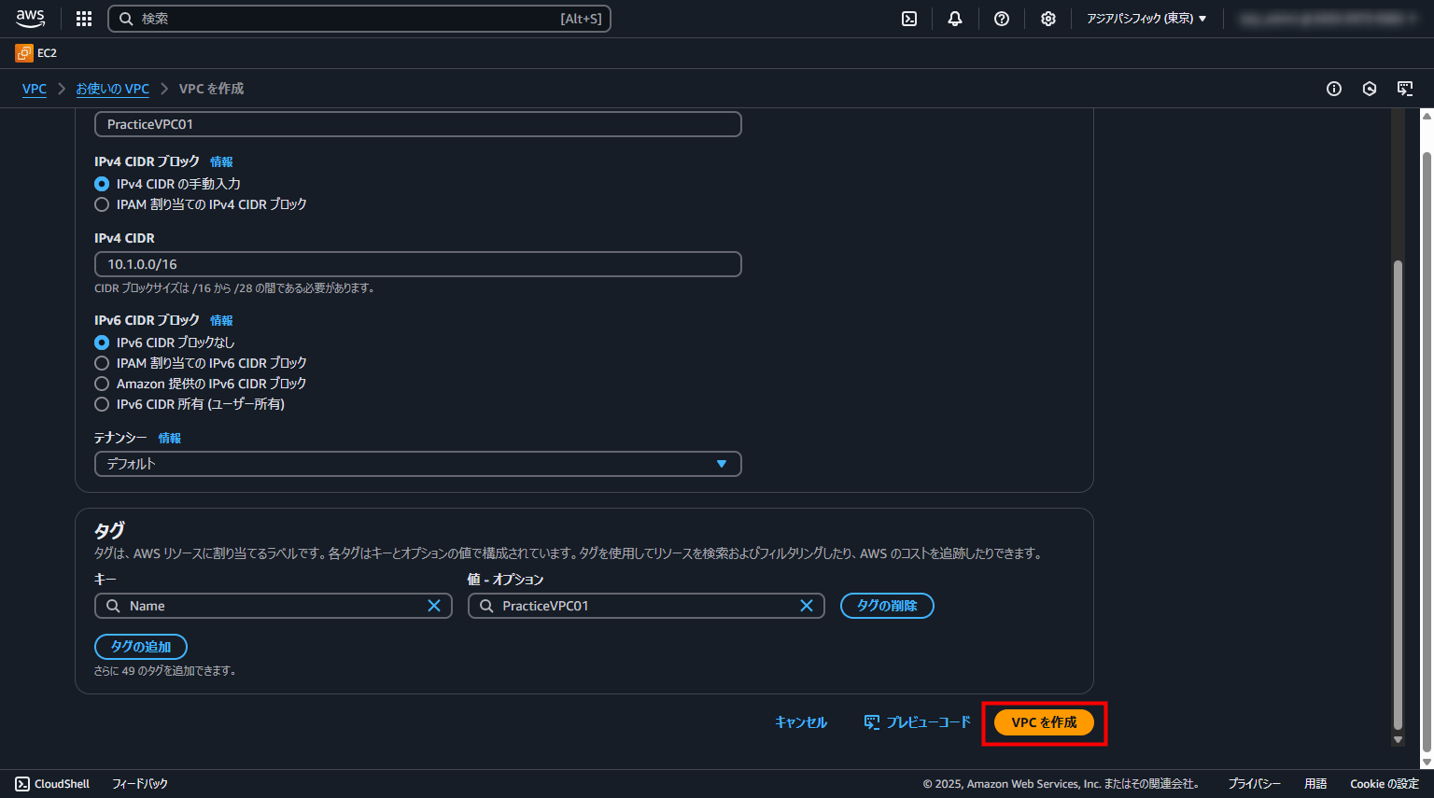This screenshot has width=1434, height=798.
Task: Open the プレビューコード button
Action: (917, 722)
